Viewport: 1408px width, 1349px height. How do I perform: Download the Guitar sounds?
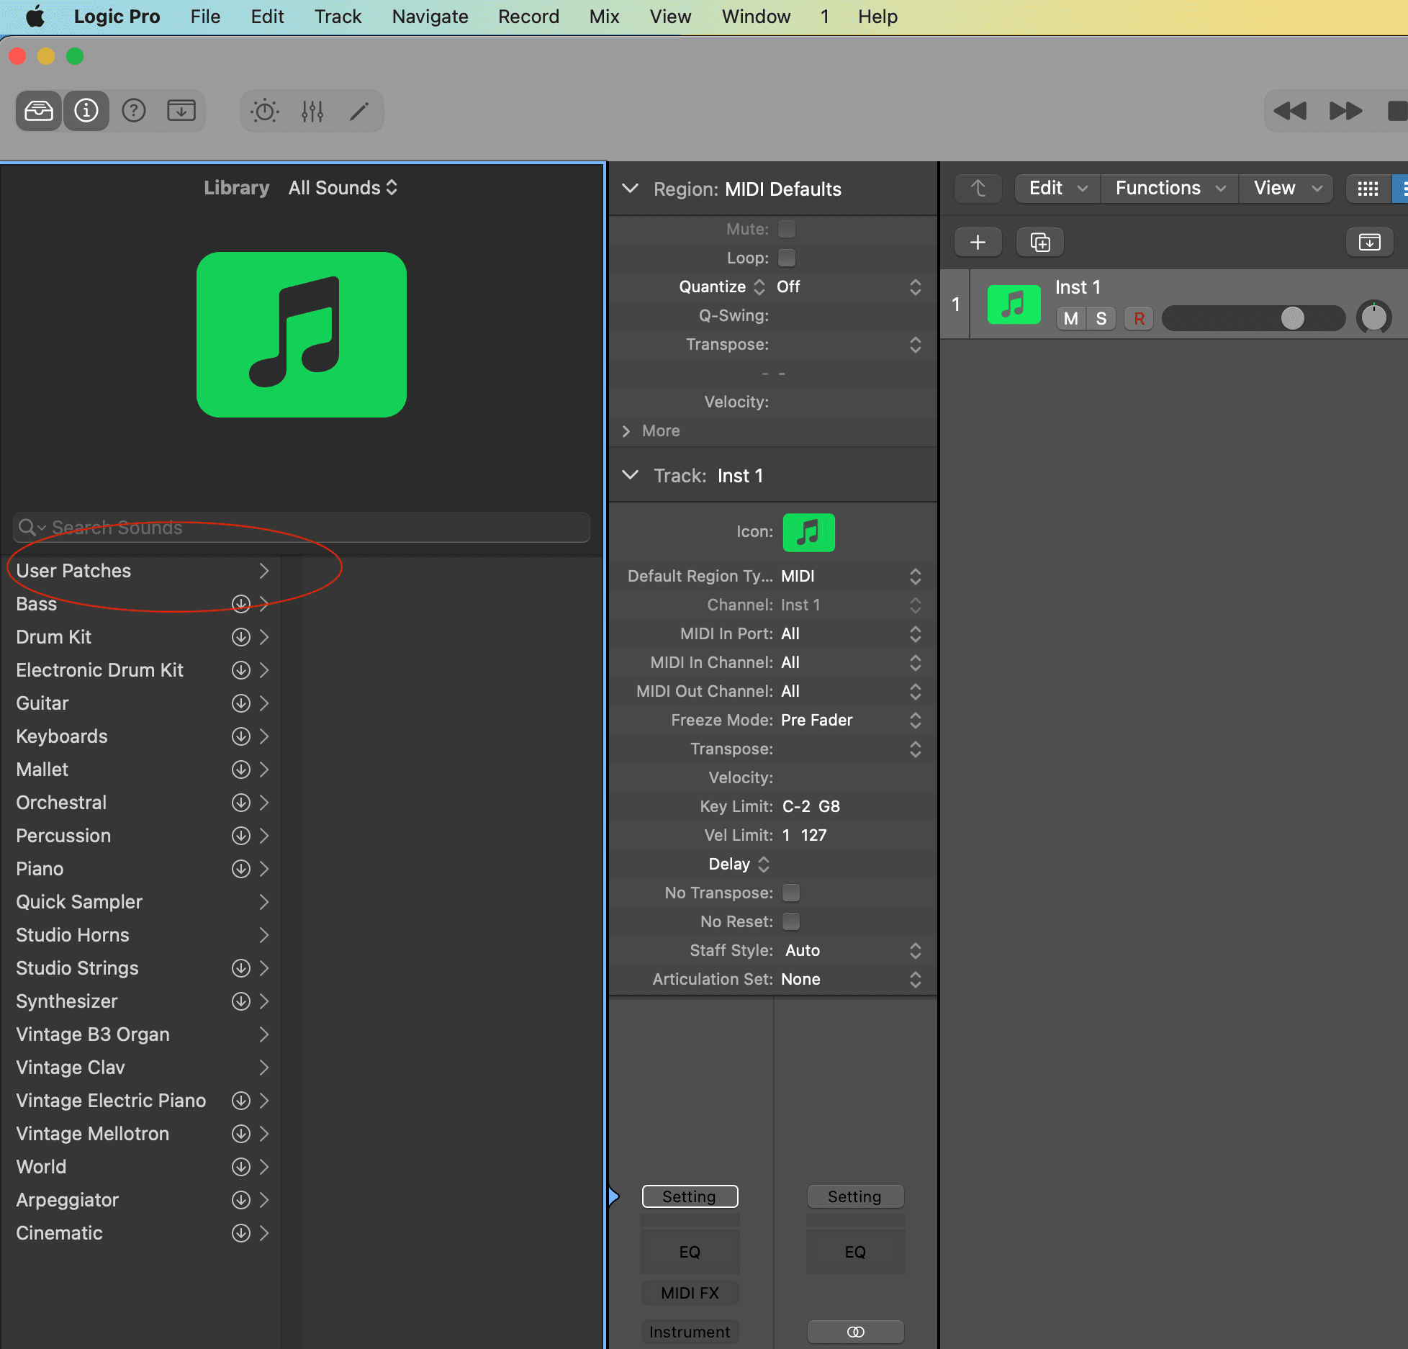point(241,703)
